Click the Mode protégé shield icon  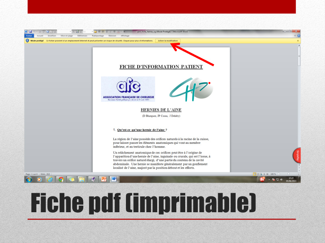point(27,41)
